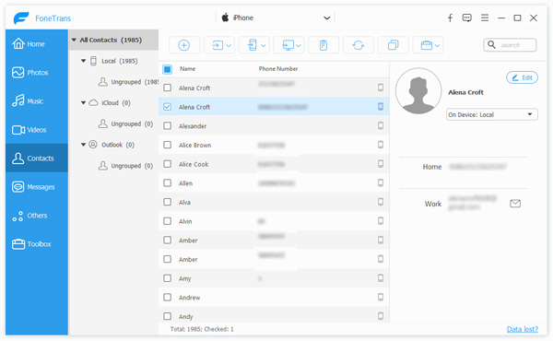Image resolution: width=553 pixels, height=341 pixels.
Task: Open the Data lost? link
Action: [x=522, y=329]
